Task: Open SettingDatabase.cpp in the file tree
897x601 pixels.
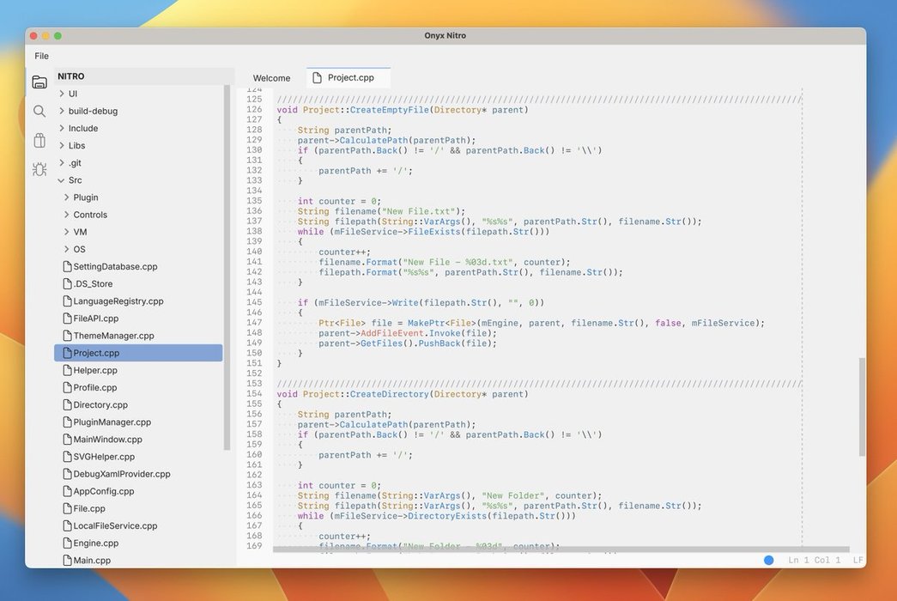Action: (115, 266)
